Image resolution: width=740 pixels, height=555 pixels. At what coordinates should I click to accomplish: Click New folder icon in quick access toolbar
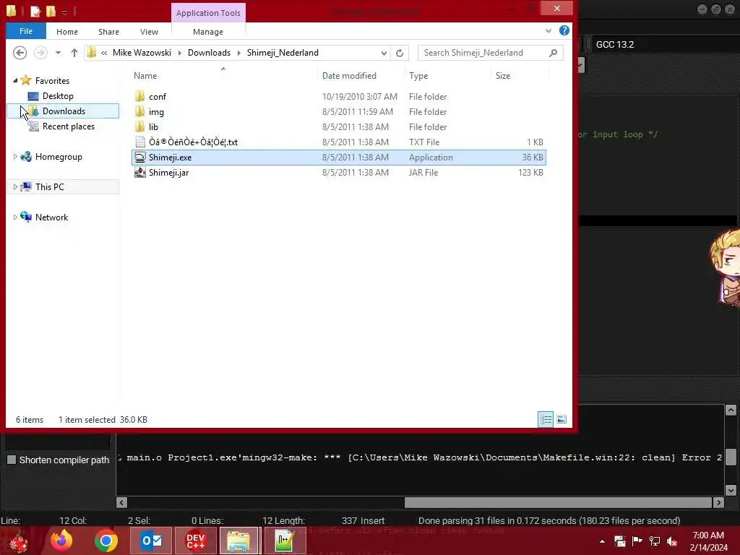click(x=51, y=11)
